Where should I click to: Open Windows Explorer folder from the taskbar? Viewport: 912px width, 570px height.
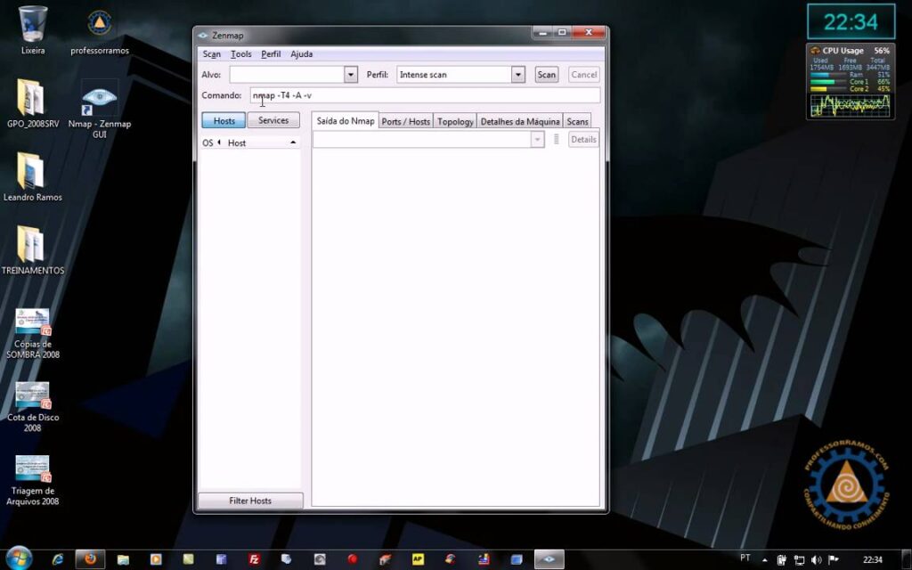[123, 559]
